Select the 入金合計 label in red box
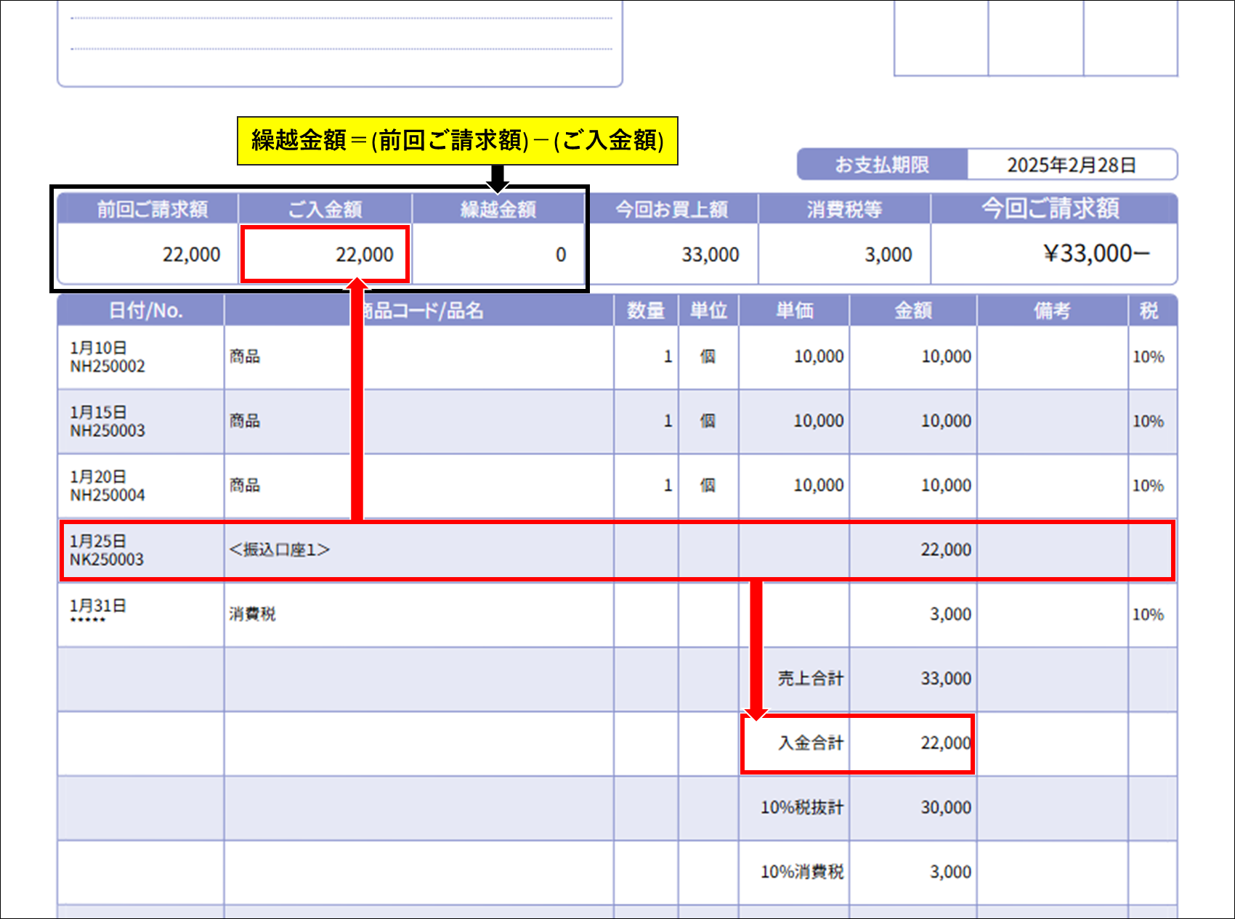Viewport: 1235px width, 919px height. tap(810, 743)
